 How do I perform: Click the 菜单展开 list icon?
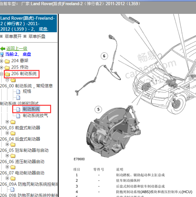click(1, 36)
